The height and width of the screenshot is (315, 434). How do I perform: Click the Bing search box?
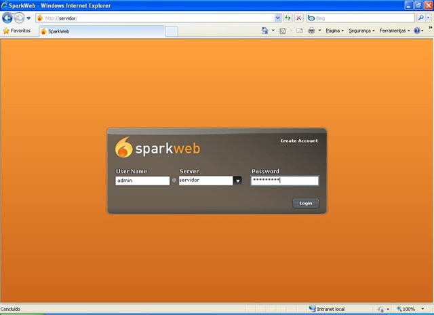pos(361,18)
